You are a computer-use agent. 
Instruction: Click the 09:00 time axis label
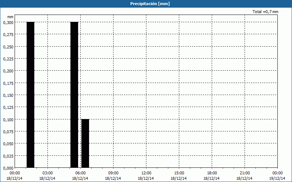click(x=113, y=173)
